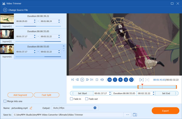The height and width of the screenshot is (119, 182).
Task: Click the left orange trim handle
Action: 138,87
